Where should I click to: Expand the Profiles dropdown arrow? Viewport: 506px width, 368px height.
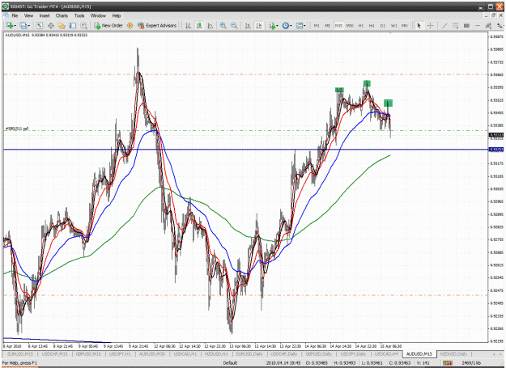(28, 25)
